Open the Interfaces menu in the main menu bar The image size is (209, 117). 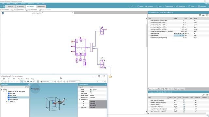coord(31,4)
